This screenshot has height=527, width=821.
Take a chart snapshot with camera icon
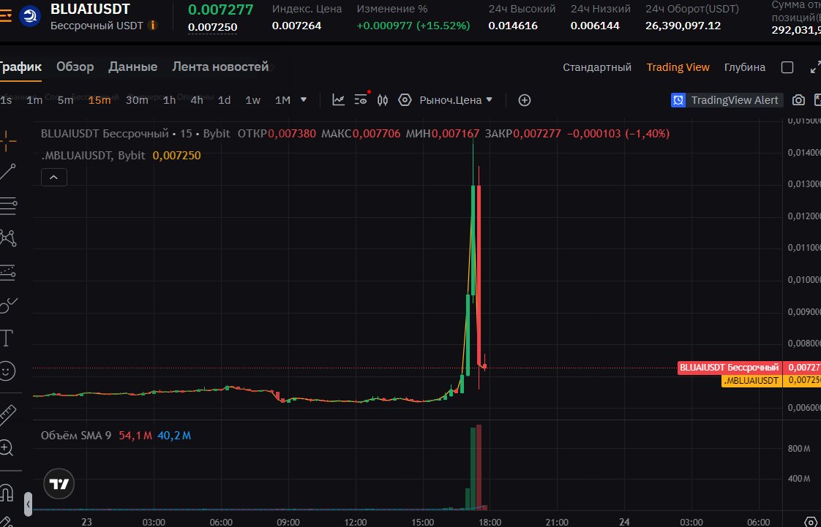798,100
